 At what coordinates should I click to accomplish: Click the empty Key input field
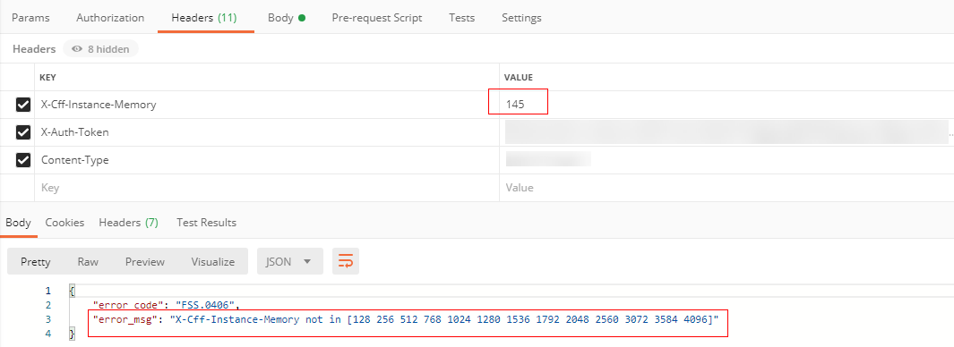266,188
